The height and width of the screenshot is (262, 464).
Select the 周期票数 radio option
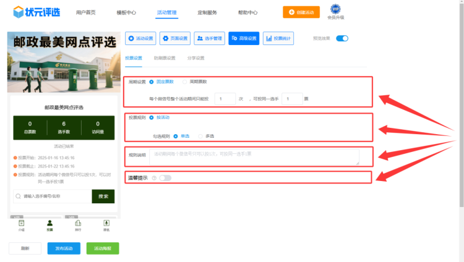point(184,82)
